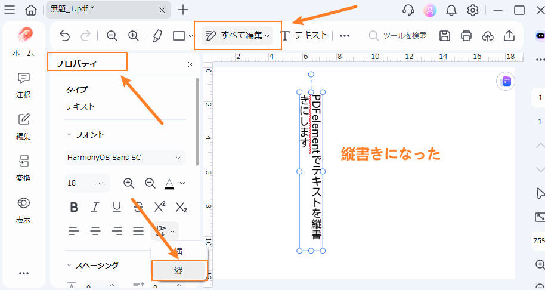Viewport: 545px width, 290px height.
Task: Open the HarmonyOS Sans SC font dropdown
Action: [125, 157]
